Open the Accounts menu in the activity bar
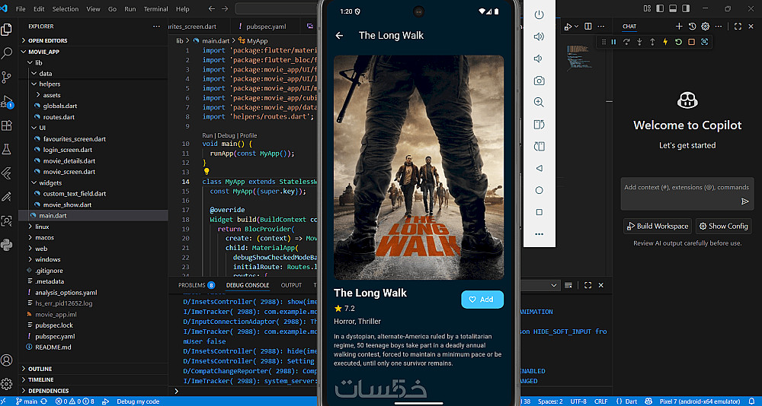 7,360
